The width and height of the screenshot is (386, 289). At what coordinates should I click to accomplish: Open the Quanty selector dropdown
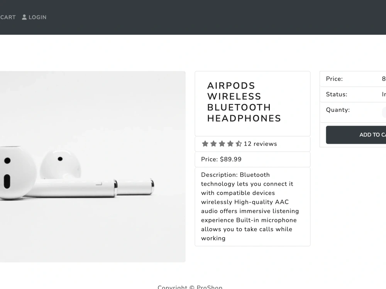pyautogui.click(x=384, y=112)
